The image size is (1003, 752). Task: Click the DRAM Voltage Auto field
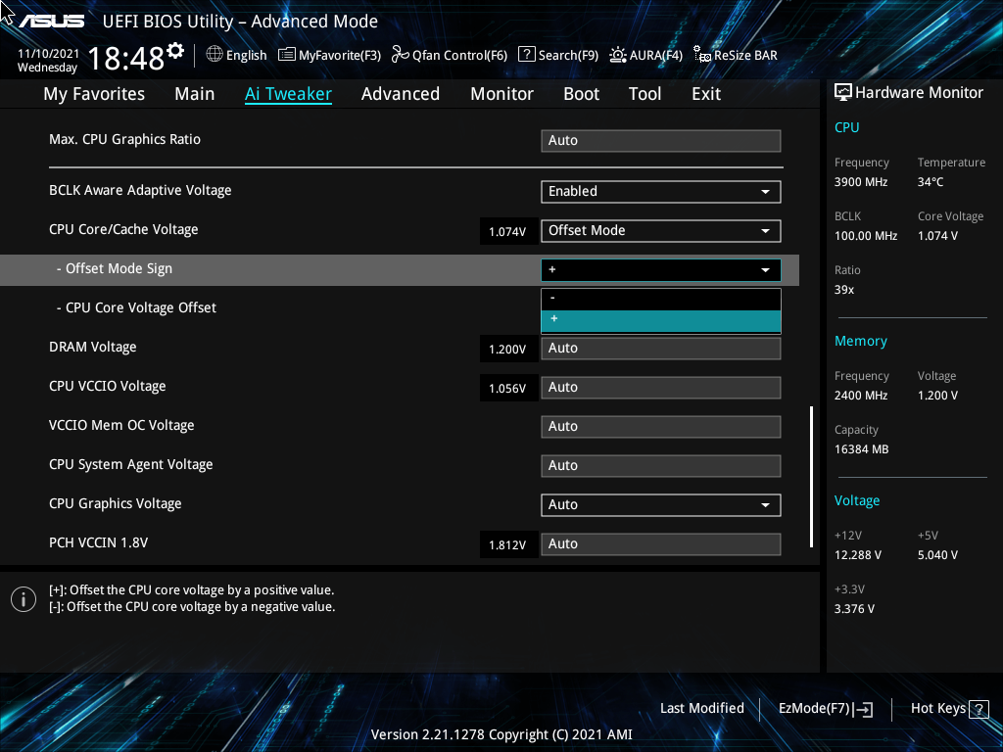(x=661, y=349)
